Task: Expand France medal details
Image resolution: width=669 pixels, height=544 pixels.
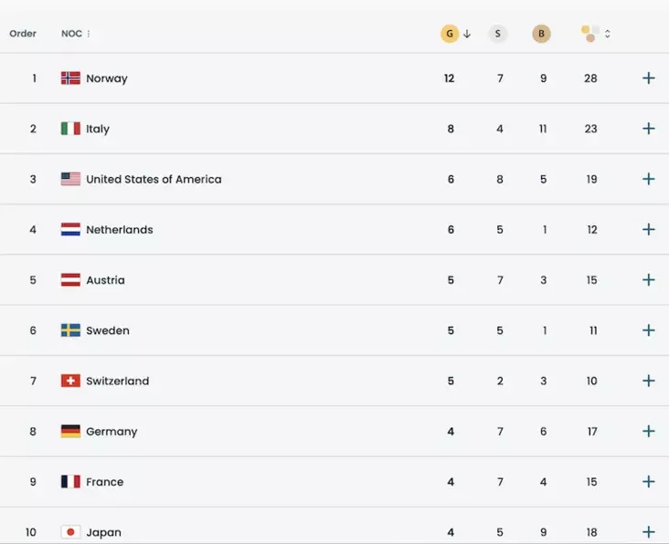Action: click(x=649, y=482)
